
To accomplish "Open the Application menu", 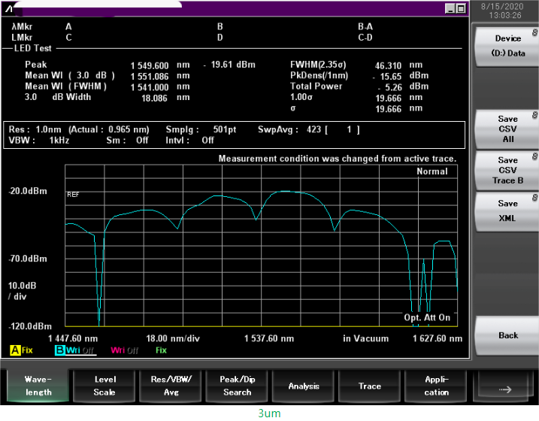I will click(x=436, y=386).
